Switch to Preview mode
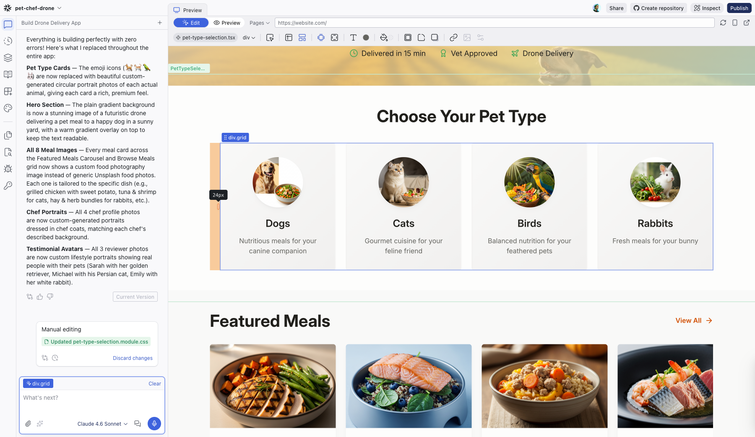Screen dimensions: 755x437 pos(227,23)
